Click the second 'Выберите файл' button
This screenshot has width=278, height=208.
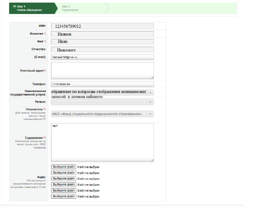(x=64, y=172)
